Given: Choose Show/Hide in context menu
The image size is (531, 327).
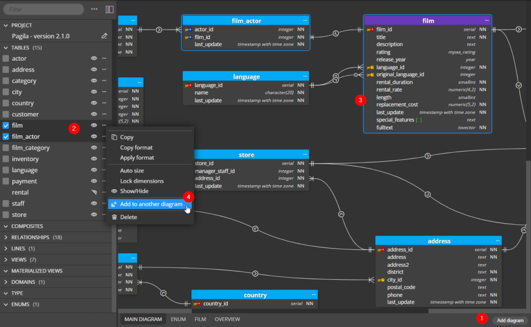Looking at the screenshot, I should (x=150, y=191).
